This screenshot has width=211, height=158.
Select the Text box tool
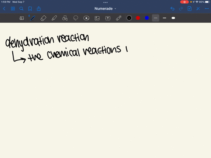tap(108, 18)
